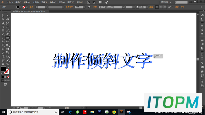Select the Hand tool

[x=3, y=64]
